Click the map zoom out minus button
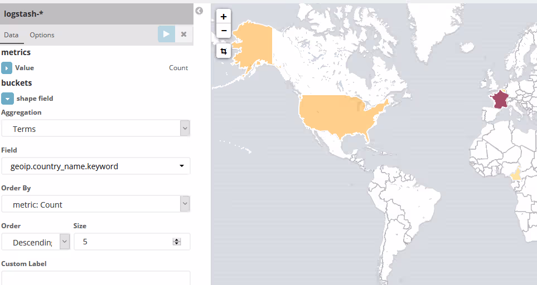 224,31
